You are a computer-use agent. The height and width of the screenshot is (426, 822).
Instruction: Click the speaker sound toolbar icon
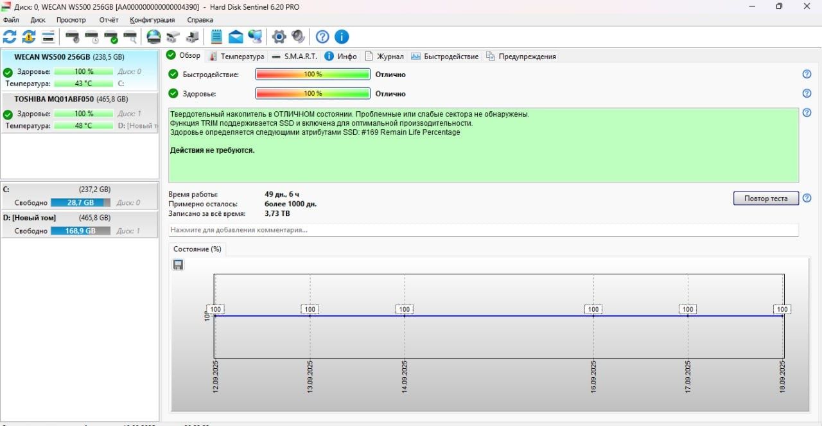pos(298,37)
